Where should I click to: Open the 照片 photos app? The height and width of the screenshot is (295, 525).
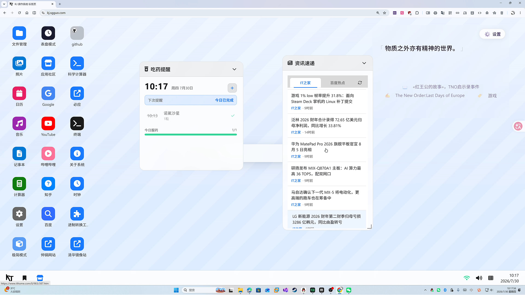[19, 63]
